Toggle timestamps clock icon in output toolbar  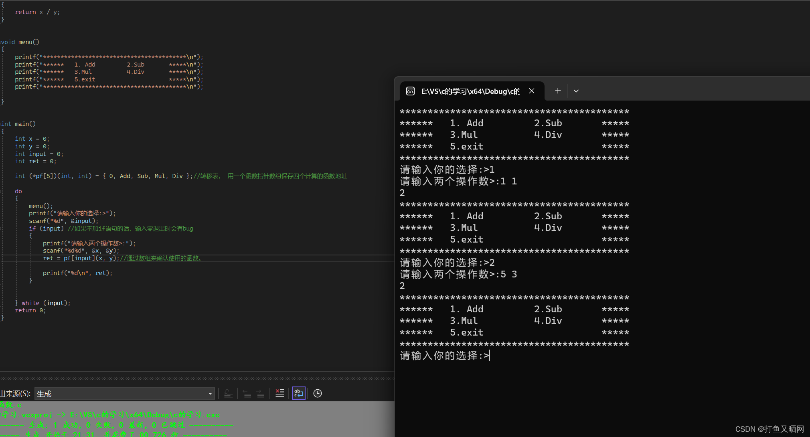tap(318, 394)
